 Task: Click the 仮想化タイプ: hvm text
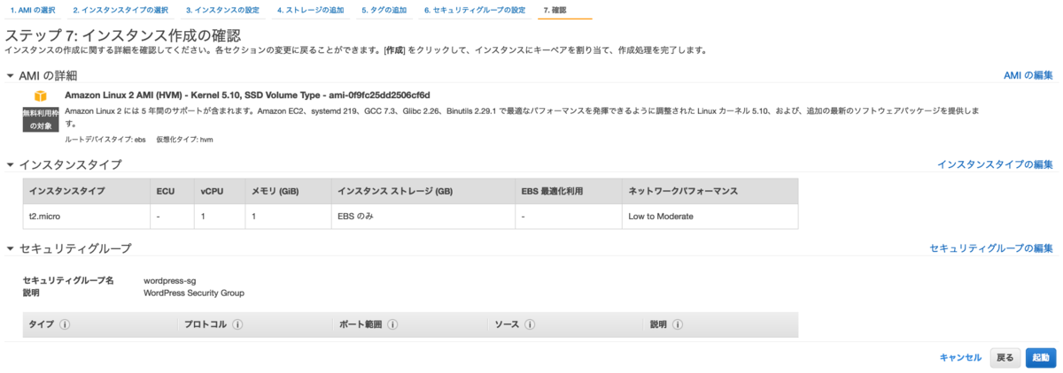(x=184, y=140)
